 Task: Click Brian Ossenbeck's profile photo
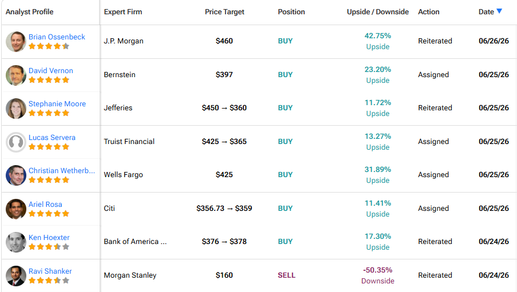(x=16, y=42)
